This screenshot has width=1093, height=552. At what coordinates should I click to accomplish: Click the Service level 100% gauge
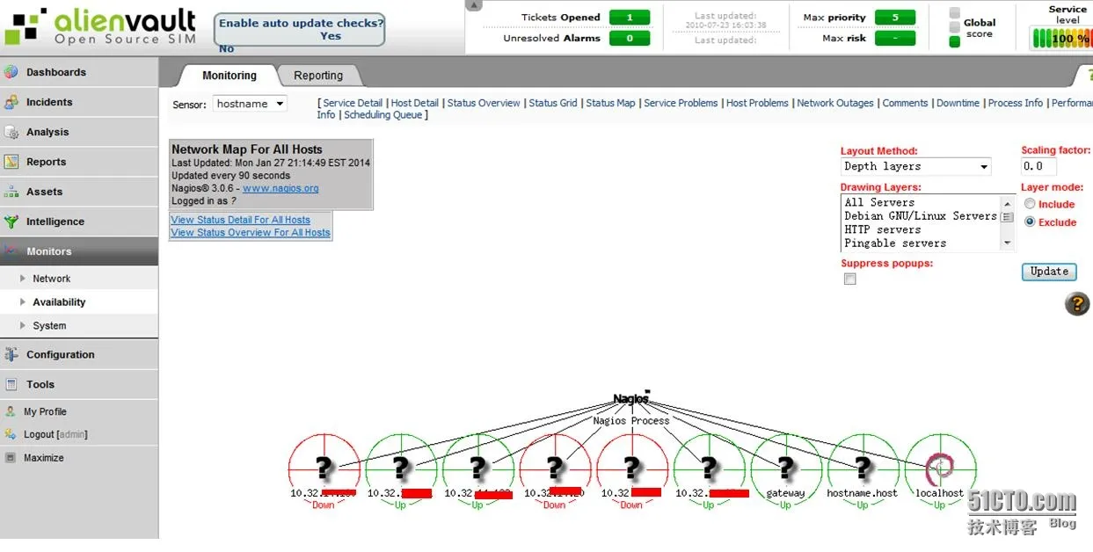[x=1061, y=39]
